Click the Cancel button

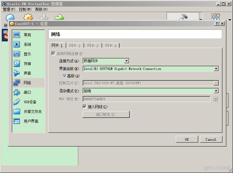[x=211, y=139]
